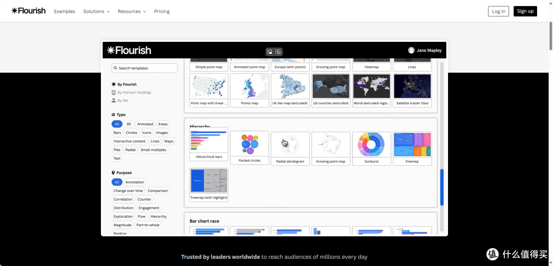Select the By Flourish filter
The image size is (553, 266).
click(124, 84)
